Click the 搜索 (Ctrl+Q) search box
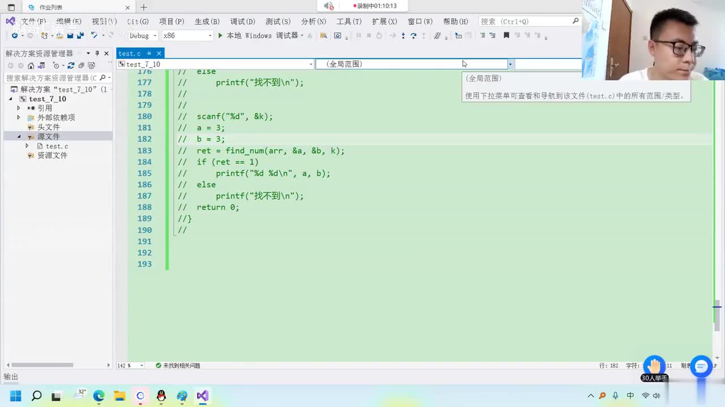The height and width of the screenshot is (407, 725). (x=530, y=21)
